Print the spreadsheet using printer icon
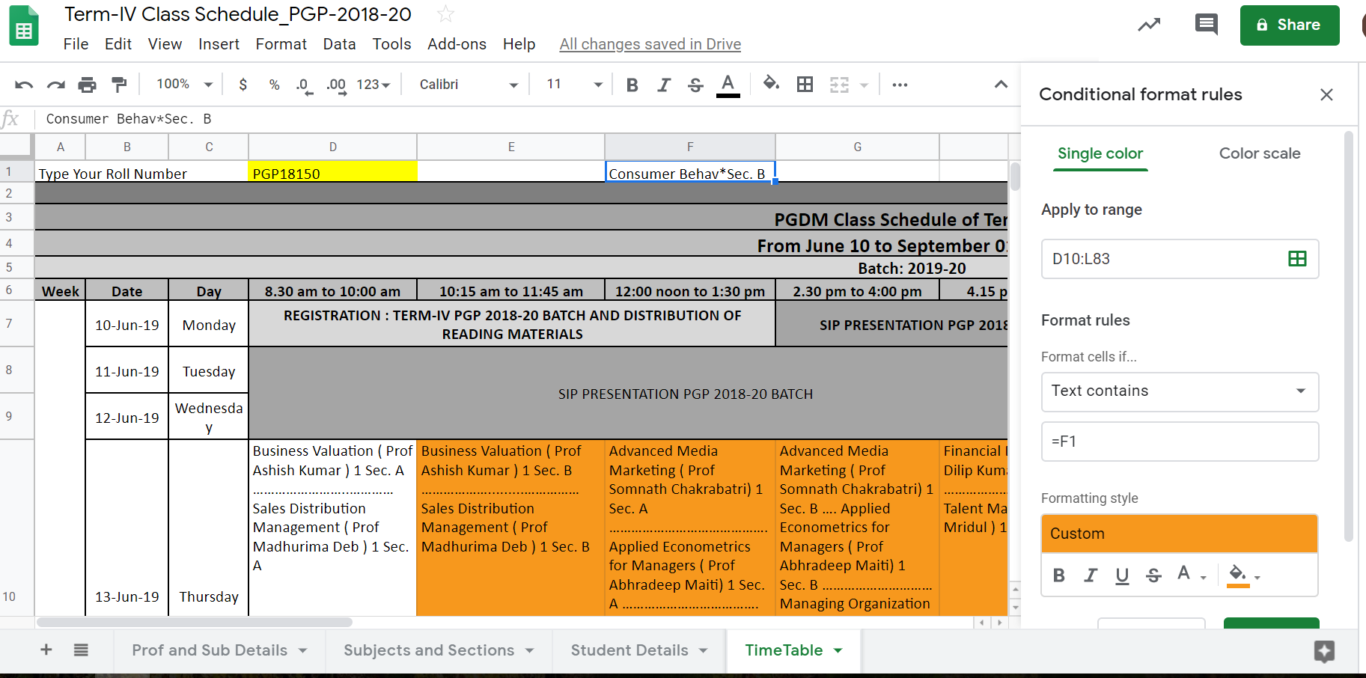The image size is (1366, 678). 88,85
